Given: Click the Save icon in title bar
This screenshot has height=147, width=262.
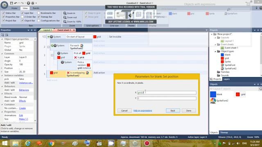Looking at the screenshot, I should coord(11,3).
